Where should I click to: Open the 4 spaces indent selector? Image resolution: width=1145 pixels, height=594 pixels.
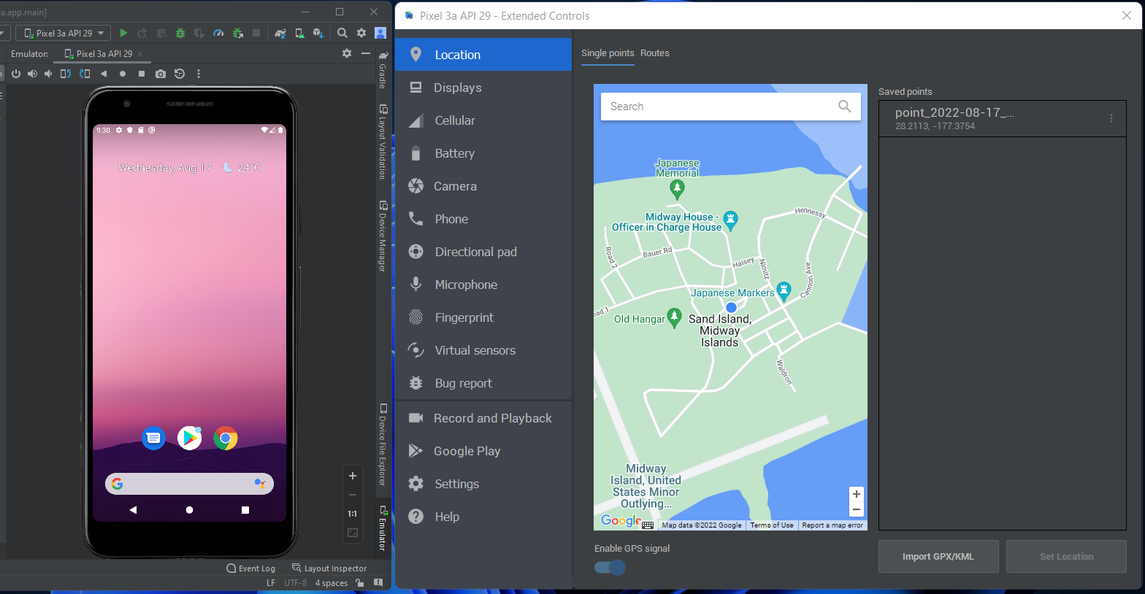[331, 583]
